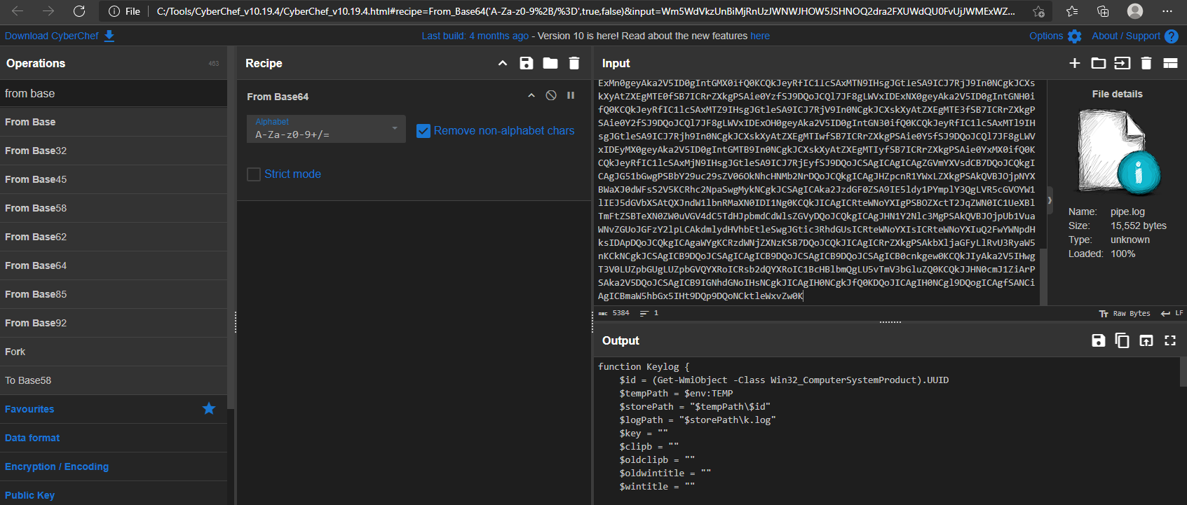Change input character encoding Raw Bytes
This screenshot has height=505, width=1187.
(1125, 314)
